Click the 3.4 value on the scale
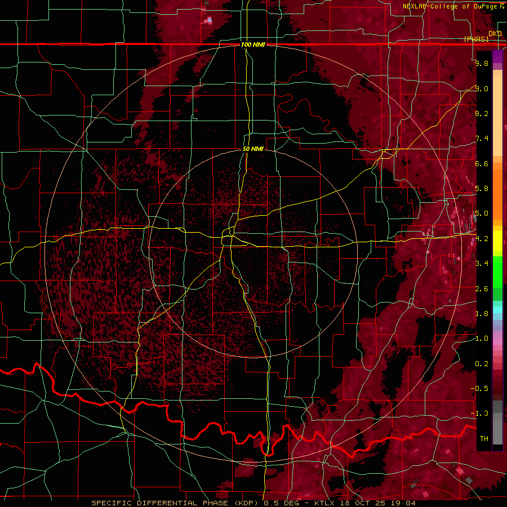507x507 pixels. click(x=482, y=264)
